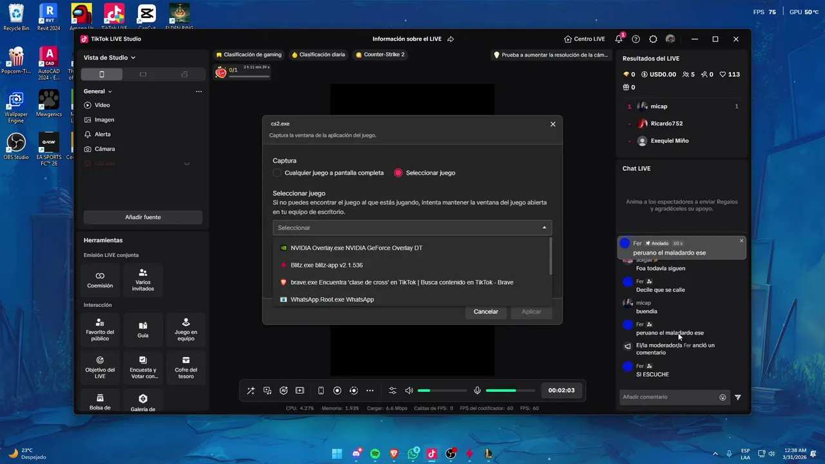This screenshot has width=825, height=464.
Task: Open Juego en equipo tool
Action: point(186,329)
